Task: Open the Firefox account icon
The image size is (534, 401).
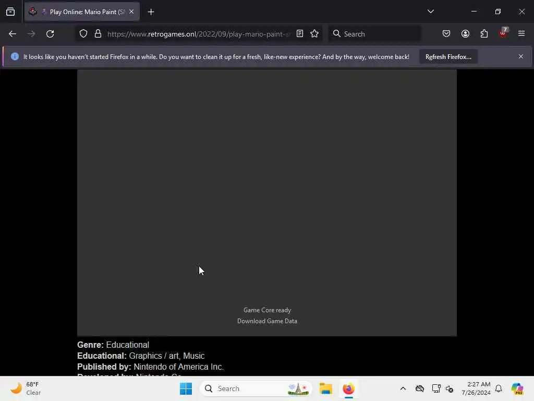Action: (x=465, y=33)
